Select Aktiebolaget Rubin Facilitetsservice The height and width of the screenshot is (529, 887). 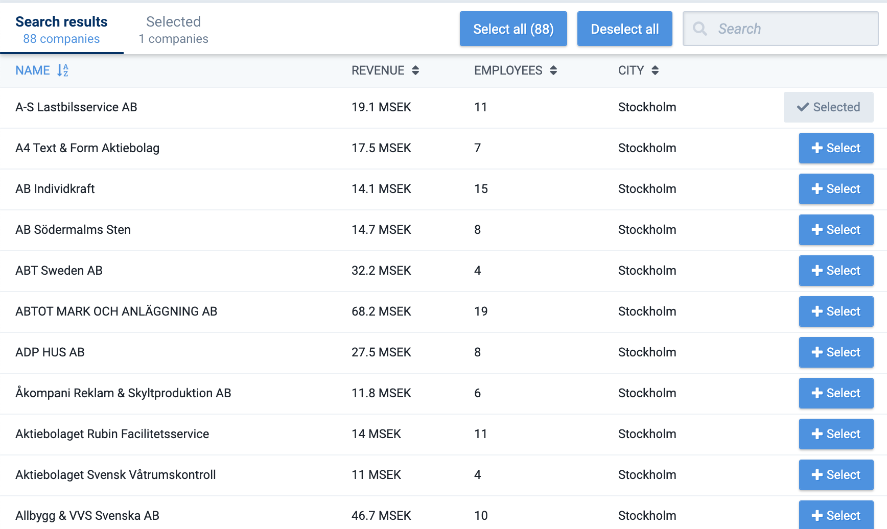pyautogui.click(x=836, y=434)
